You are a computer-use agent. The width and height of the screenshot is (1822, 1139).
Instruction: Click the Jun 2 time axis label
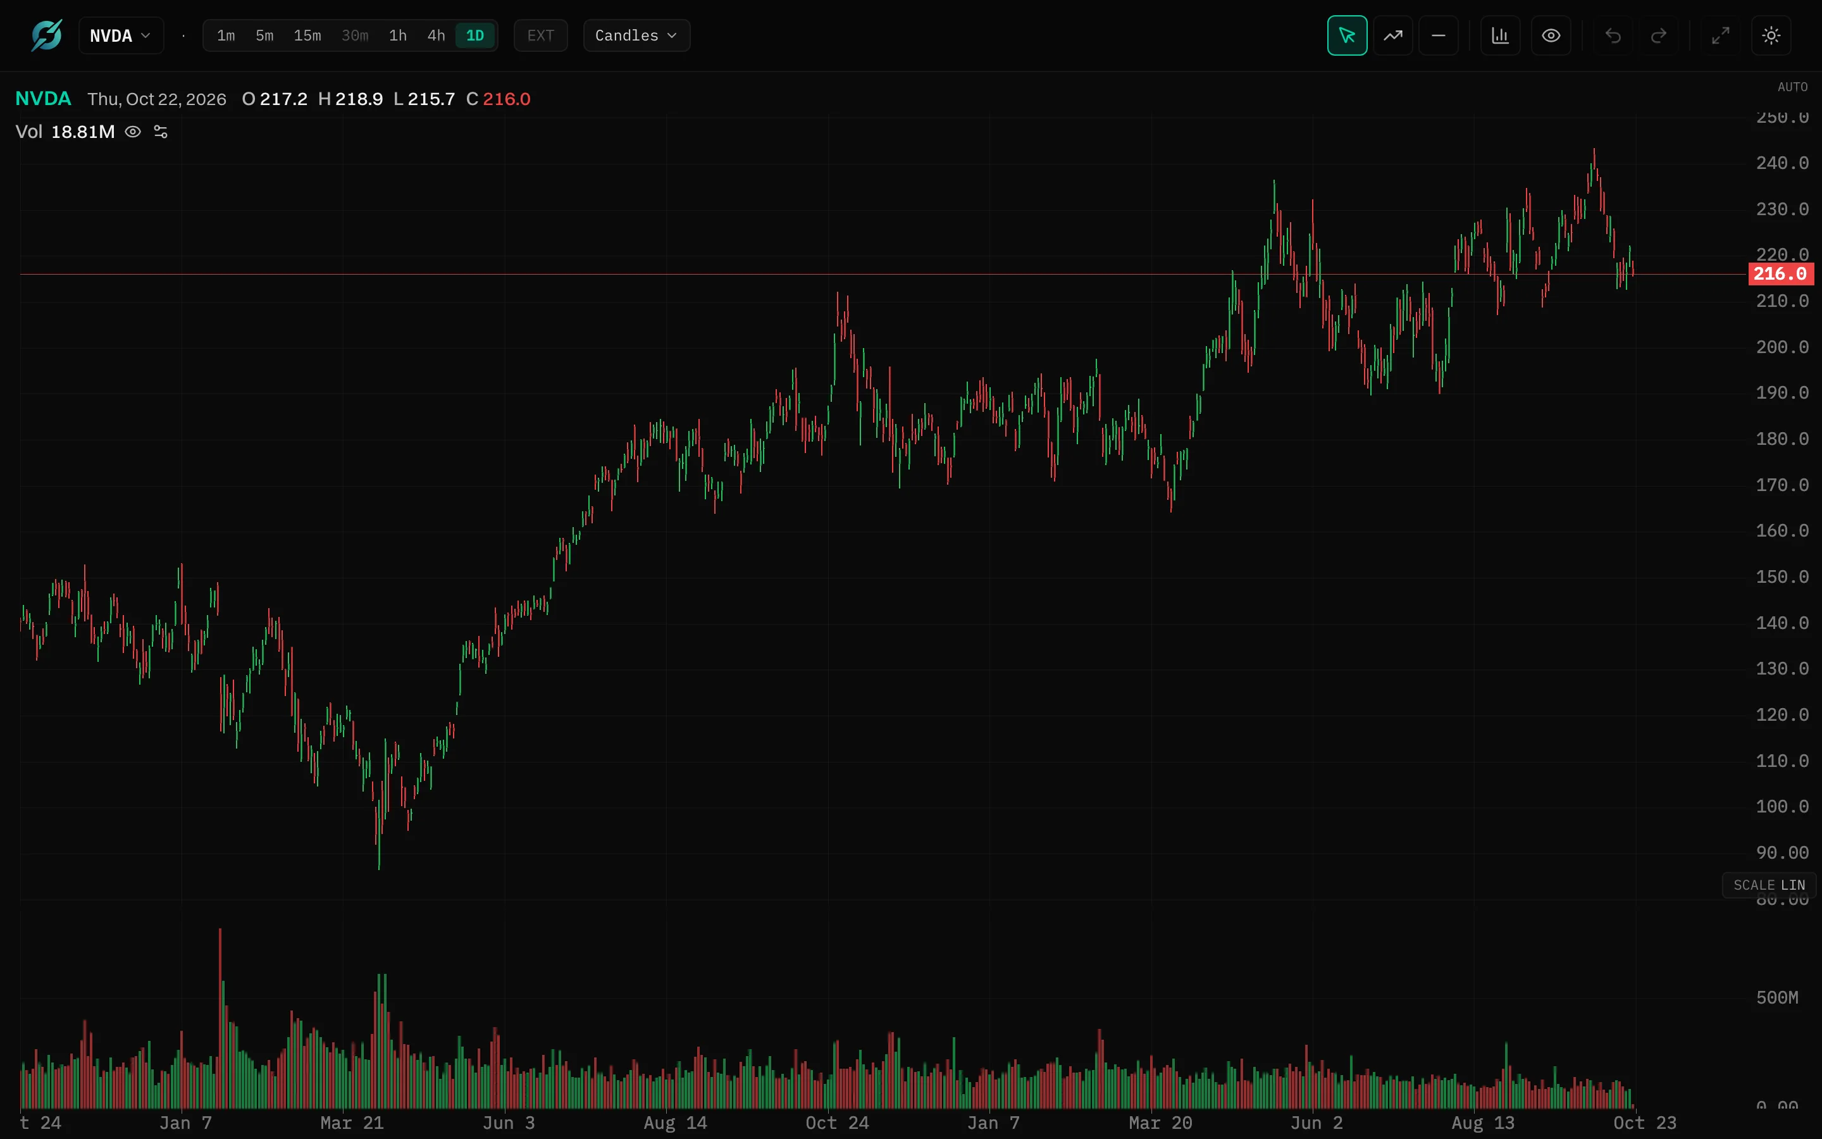(1317, 1123)
